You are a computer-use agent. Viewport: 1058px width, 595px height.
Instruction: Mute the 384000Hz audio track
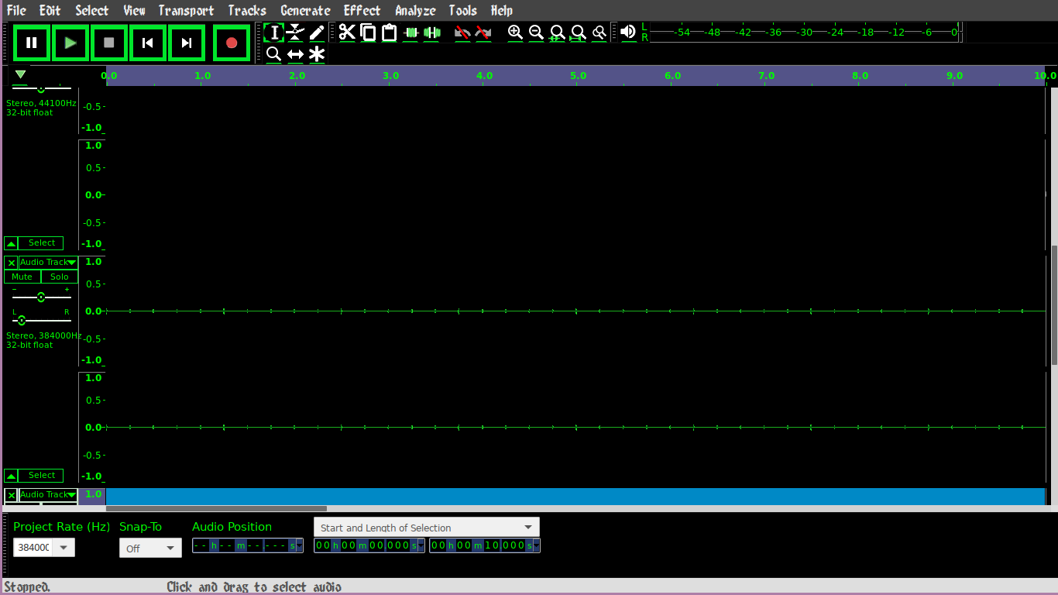click(x=22, y=277)
